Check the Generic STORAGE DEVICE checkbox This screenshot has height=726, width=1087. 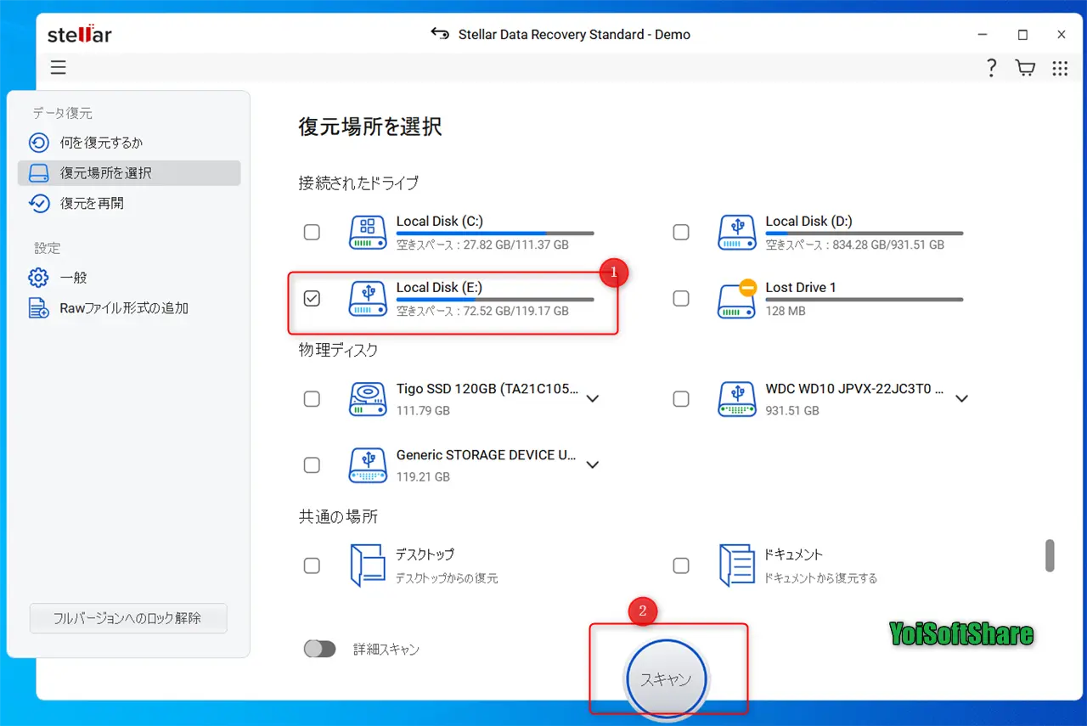pos(312,465)
